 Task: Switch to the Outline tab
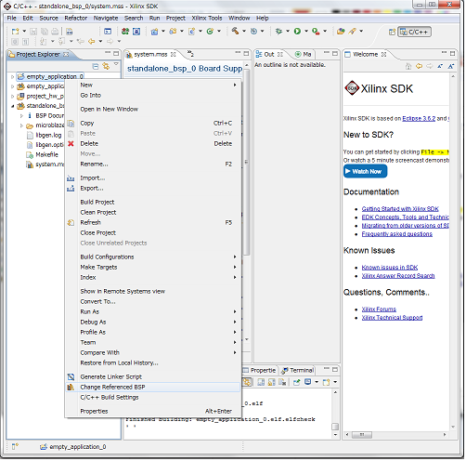click(x=269, y=55)
